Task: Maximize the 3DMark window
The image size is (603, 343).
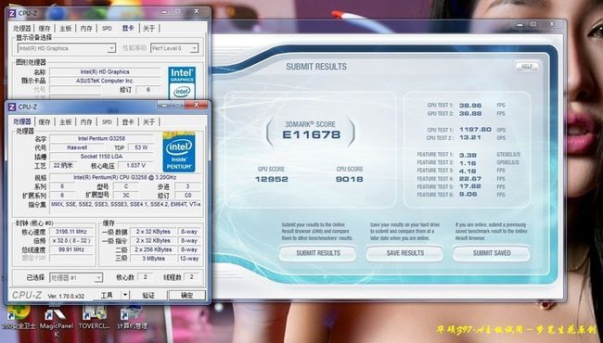Action: click(533, 25)
